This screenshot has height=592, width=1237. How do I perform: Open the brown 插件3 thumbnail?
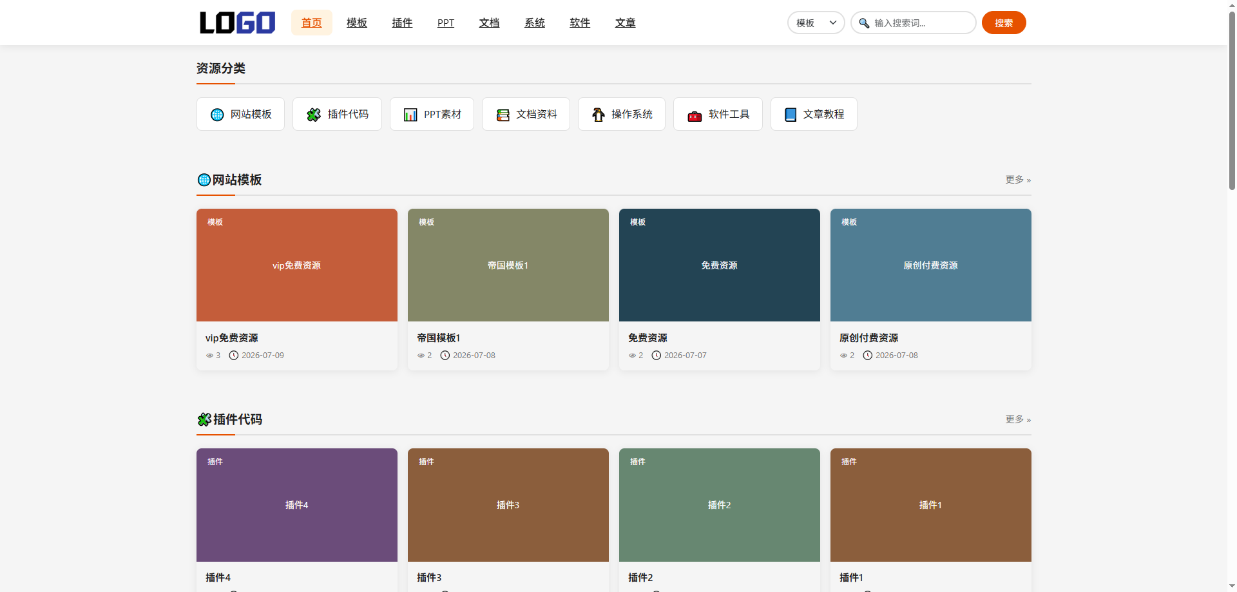[508, 505]
